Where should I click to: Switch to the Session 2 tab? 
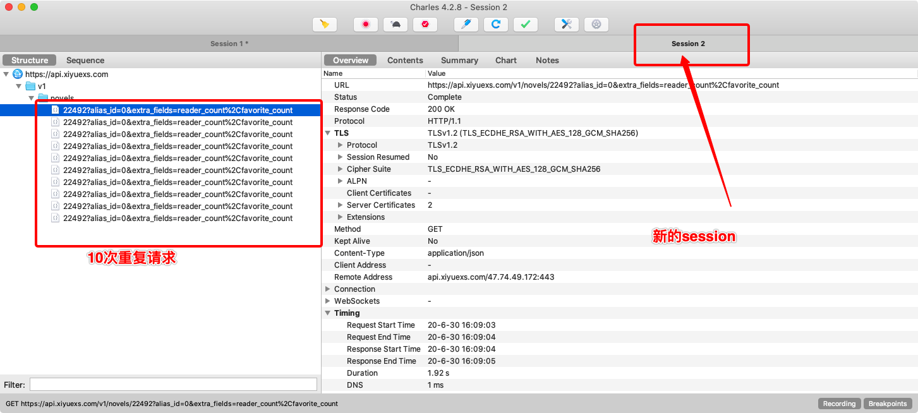(x=688, y=44)
